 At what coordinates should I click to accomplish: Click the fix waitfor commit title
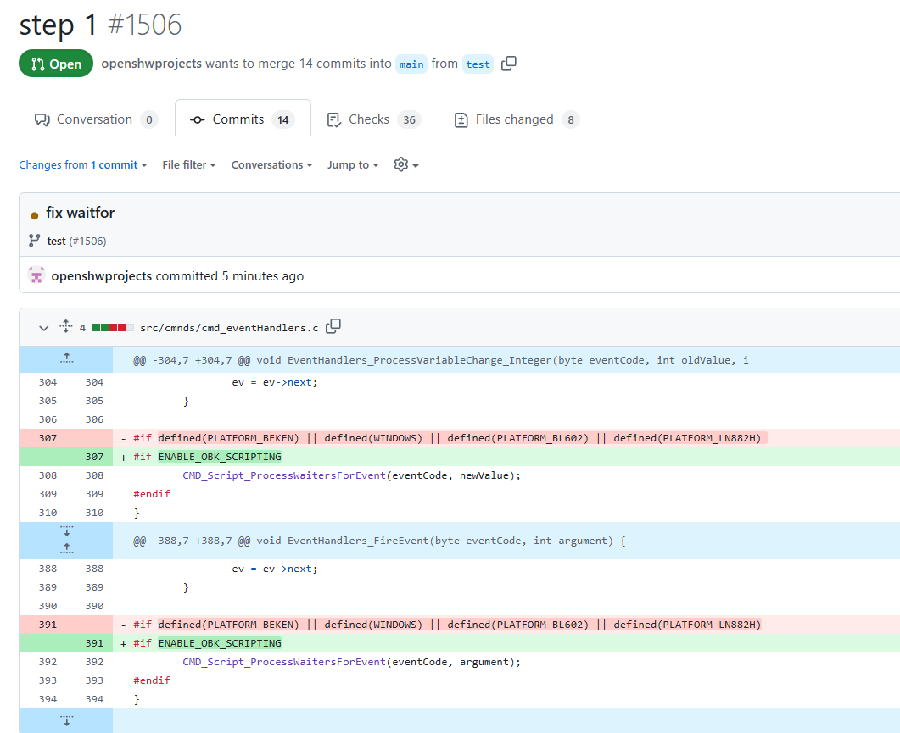pos(81,213)
